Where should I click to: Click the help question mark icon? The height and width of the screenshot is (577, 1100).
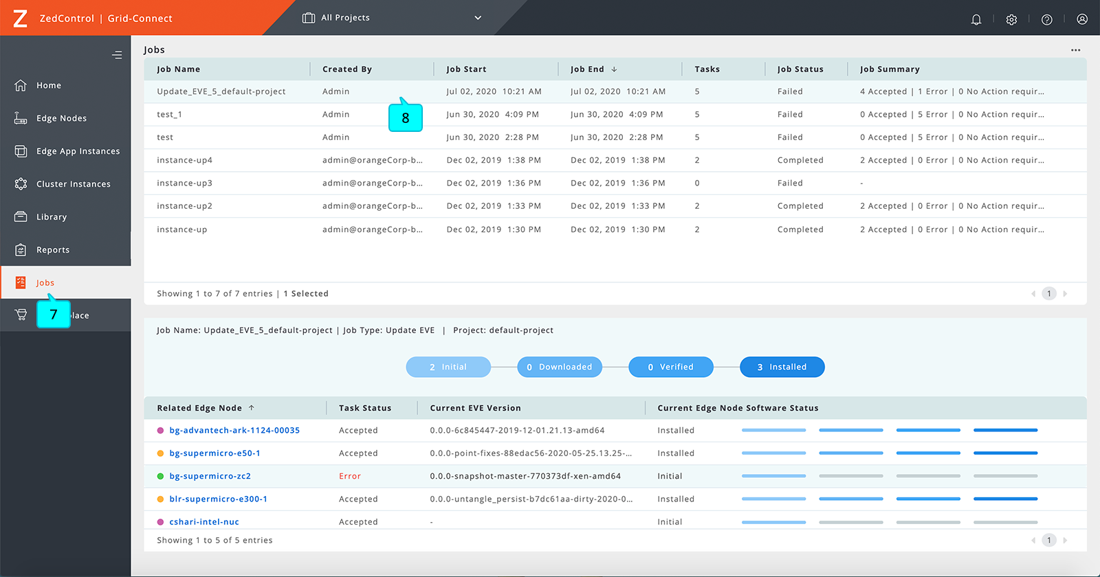tap(1046, 19)
